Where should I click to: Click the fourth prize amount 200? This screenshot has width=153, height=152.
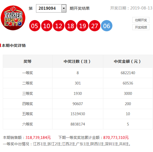(128, 104)
